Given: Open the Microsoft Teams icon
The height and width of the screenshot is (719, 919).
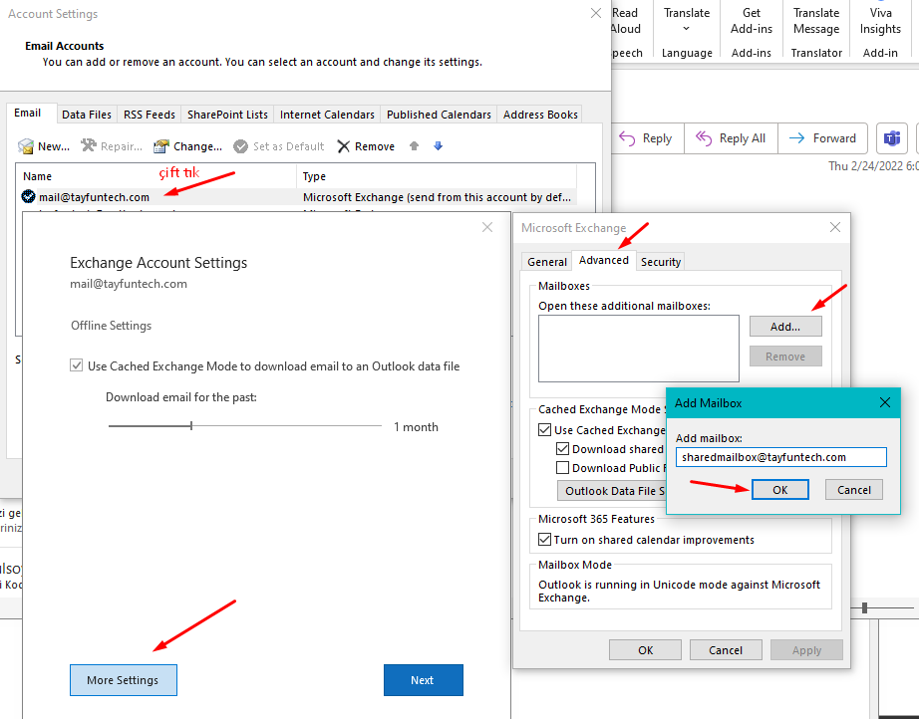Looking at the screenshot, I should pyautogui.click(x=893, y=138).
